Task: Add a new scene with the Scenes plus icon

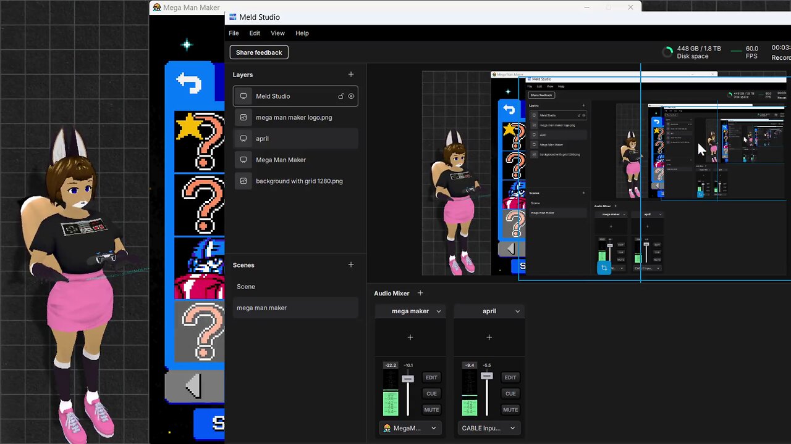Action: tap(351, 265)
